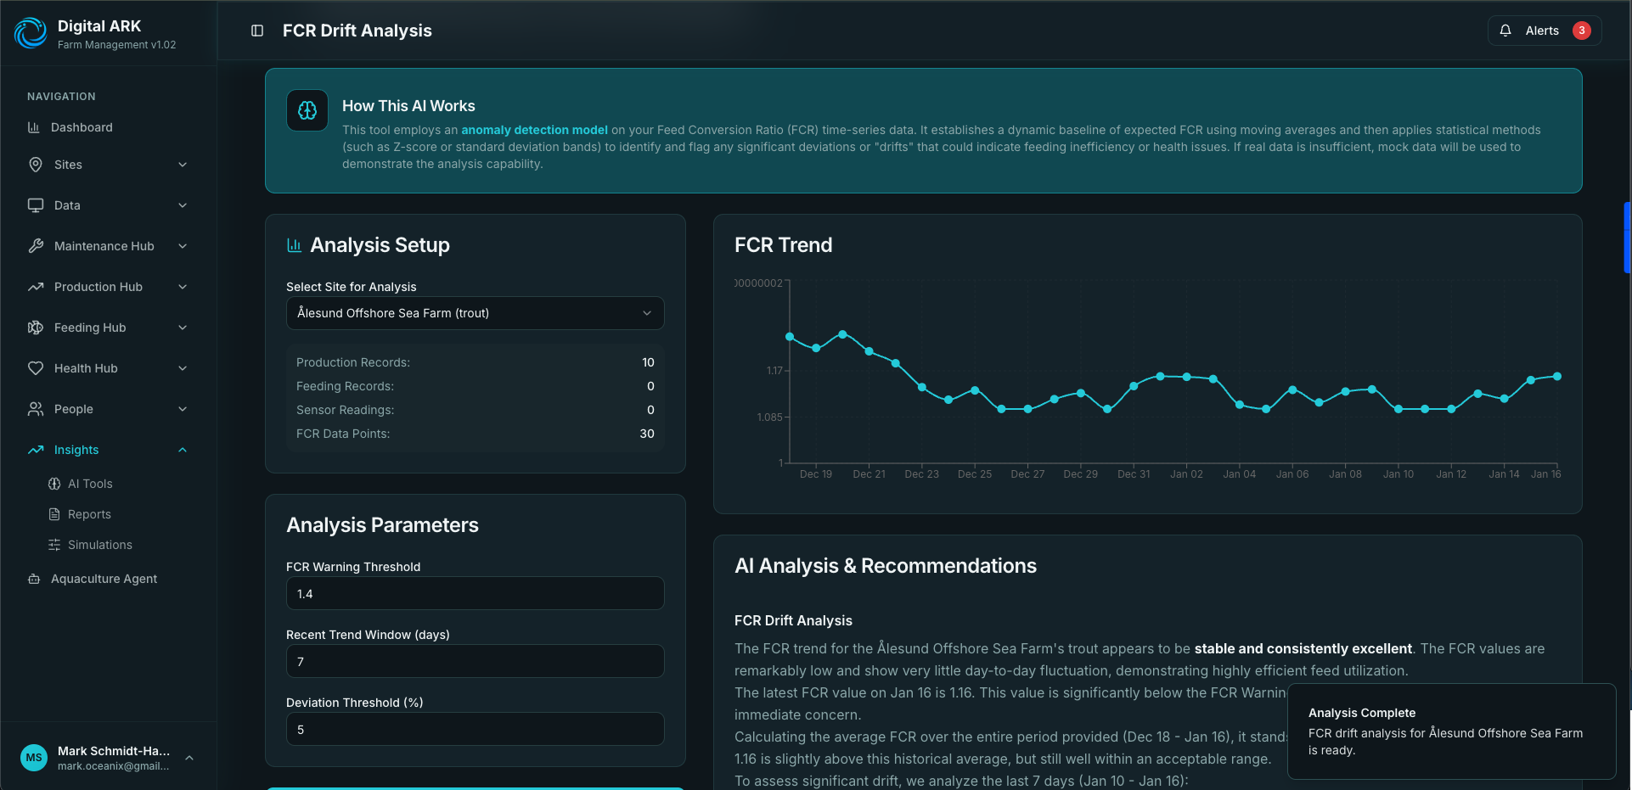Click the Simulations sliders icon
This screenshot has height=790, width=1632.
click(x=54, y=545)
